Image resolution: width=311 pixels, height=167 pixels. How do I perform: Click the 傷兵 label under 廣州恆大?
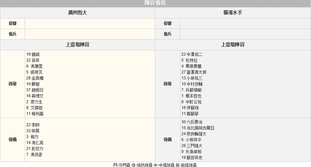tap(13, 34)
